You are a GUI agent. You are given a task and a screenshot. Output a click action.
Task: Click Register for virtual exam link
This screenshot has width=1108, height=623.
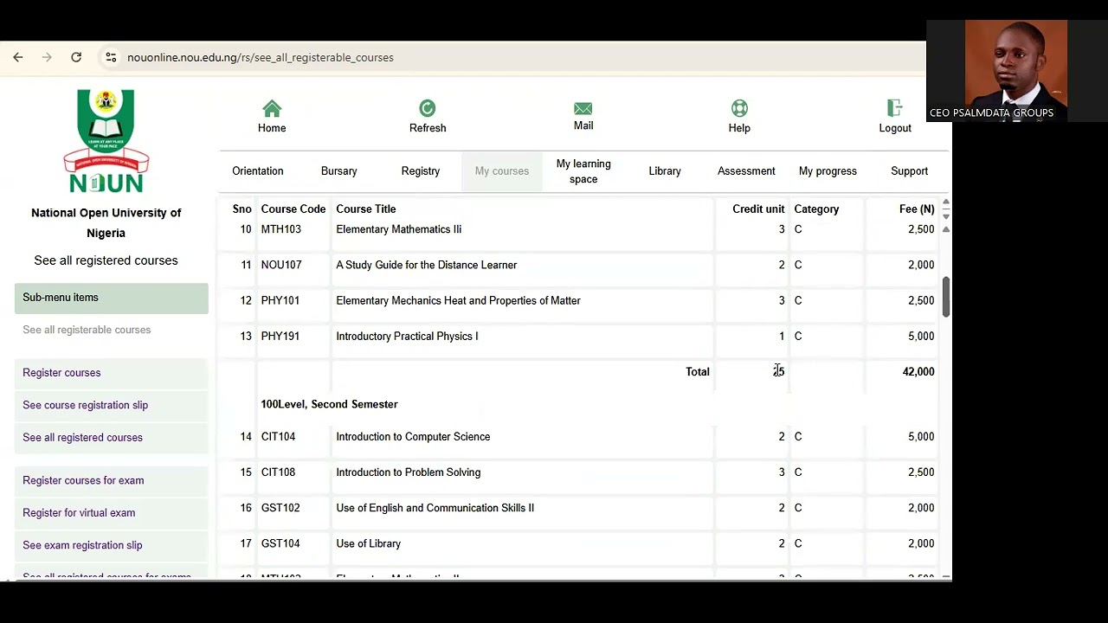pos(79,513)
